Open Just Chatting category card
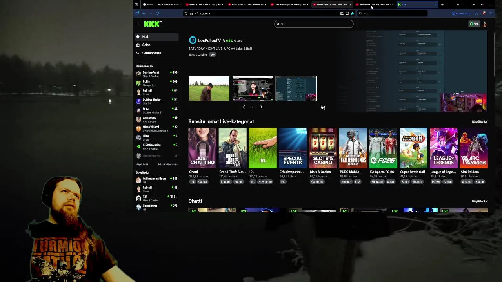The height and width of the screenshot is (282, 502). (202, 148)
